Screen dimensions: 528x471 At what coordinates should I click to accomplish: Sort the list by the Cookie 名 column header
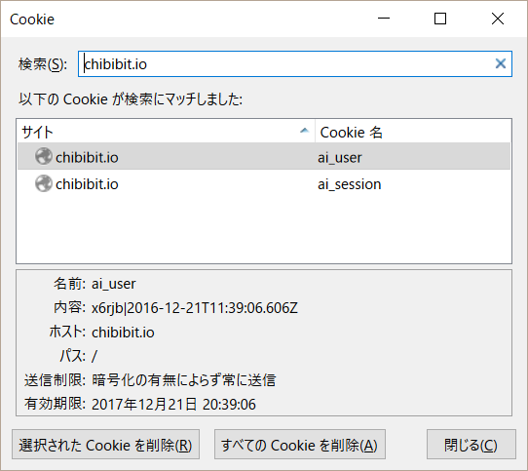point(413,132)
